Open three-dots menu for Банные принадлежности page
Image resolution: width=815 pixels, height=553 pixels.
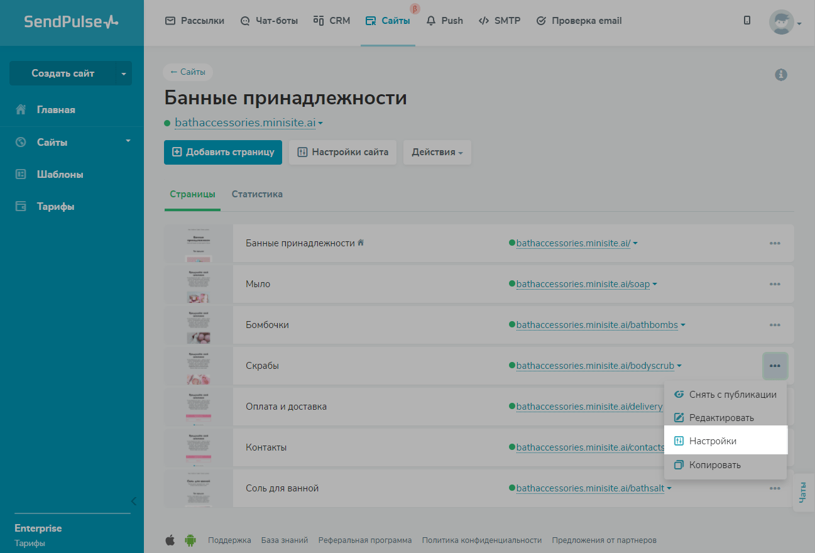coord(775,243)
